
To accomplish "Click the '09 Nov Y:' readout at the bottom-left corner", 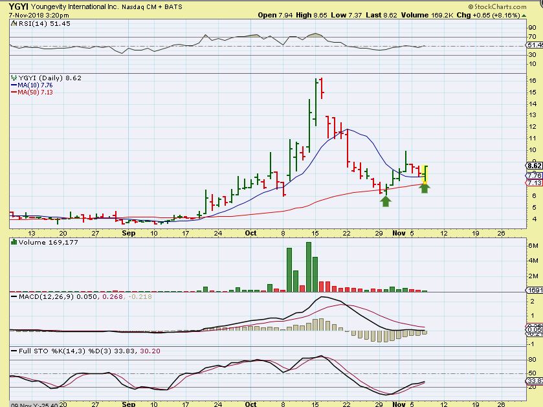I will pyautogui.click(x=34, y=404).
